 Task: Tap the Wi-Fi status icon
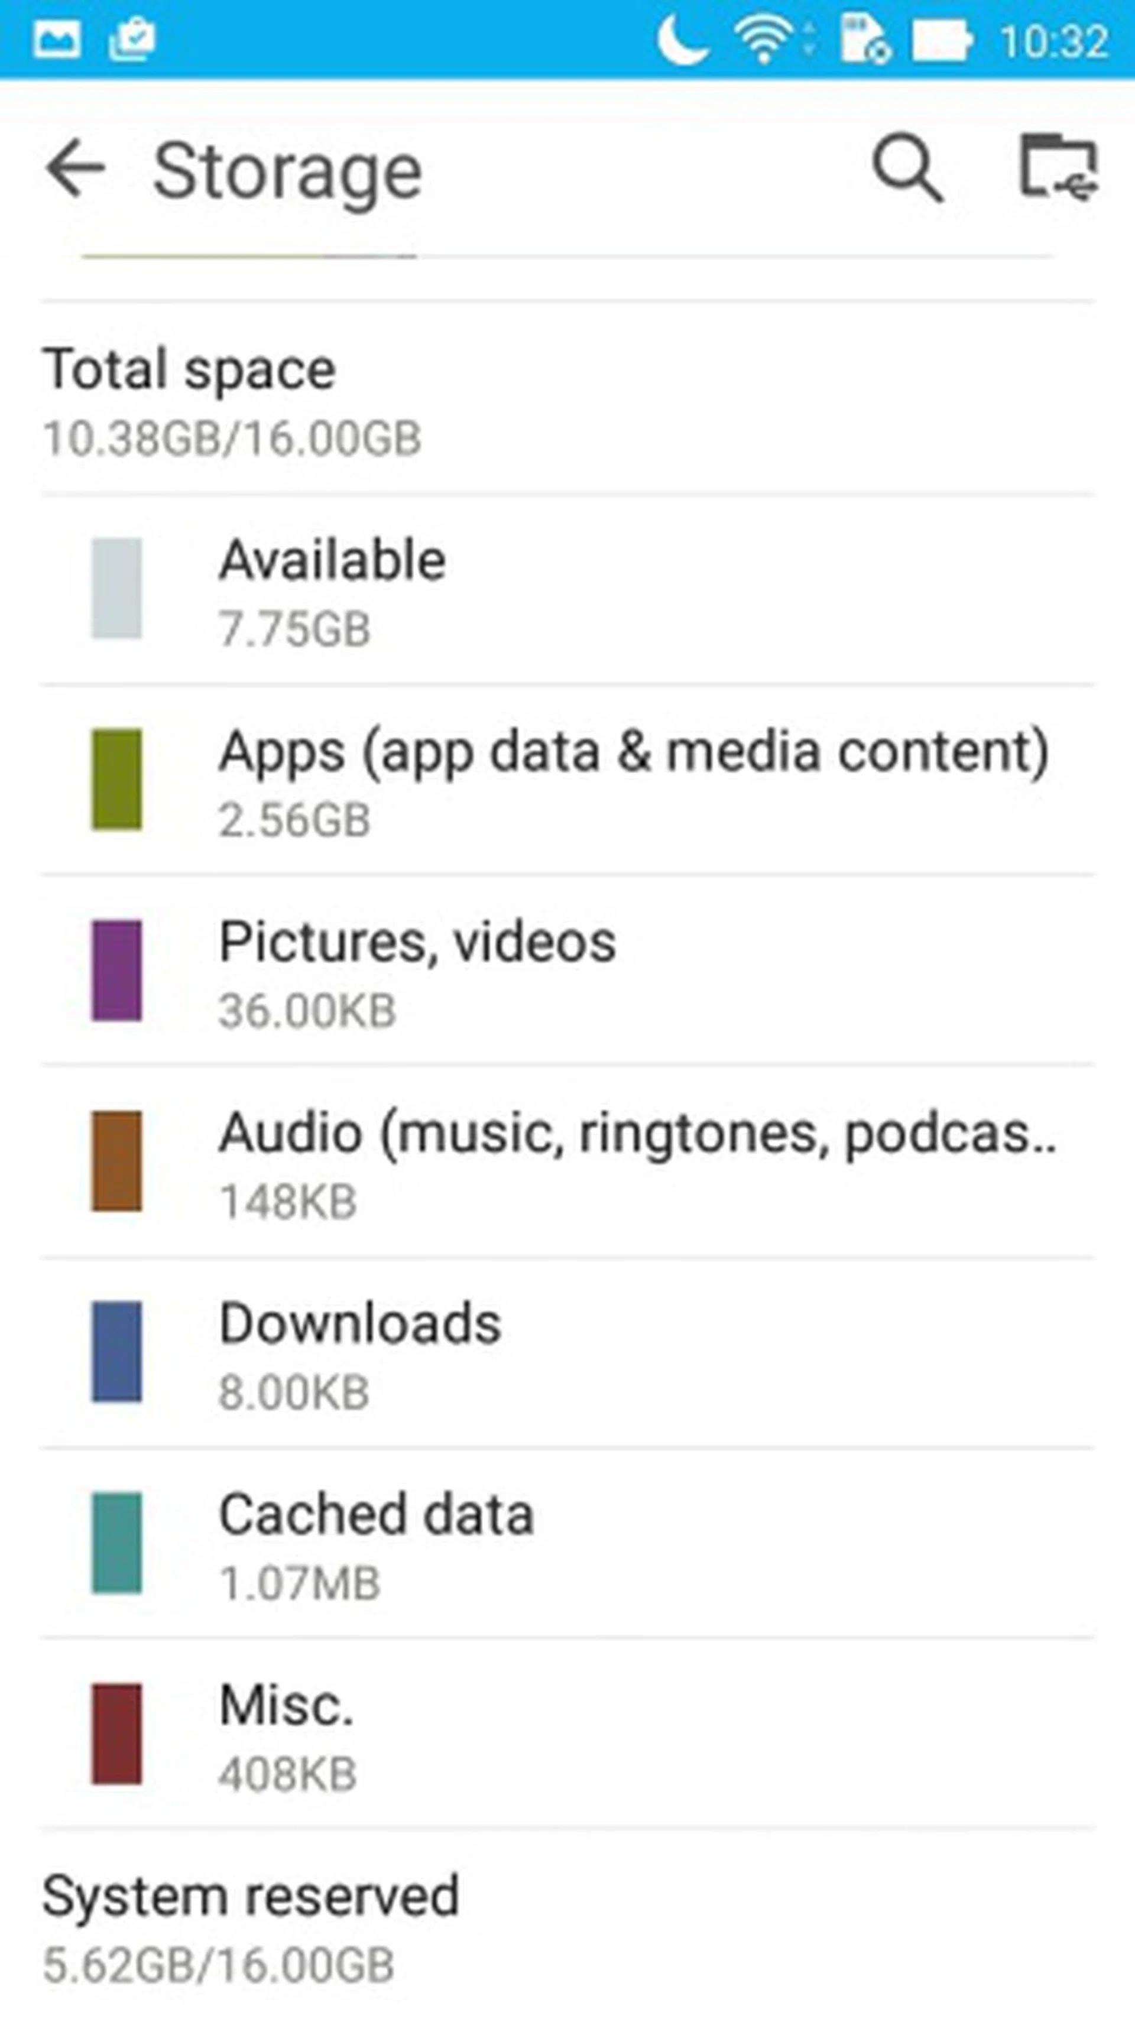click(x=763, y=39)
